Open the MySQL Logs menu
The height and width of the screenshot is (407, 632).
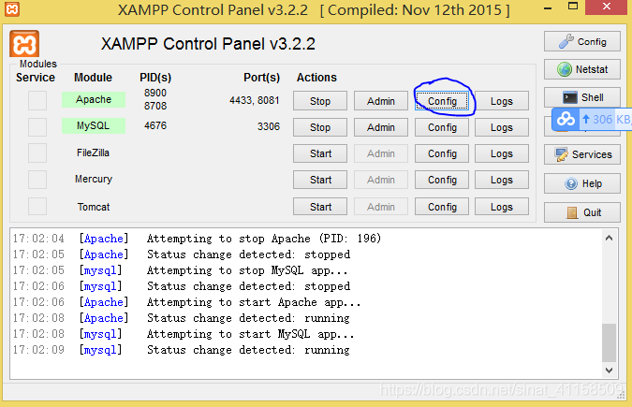(x=502, y=127)
